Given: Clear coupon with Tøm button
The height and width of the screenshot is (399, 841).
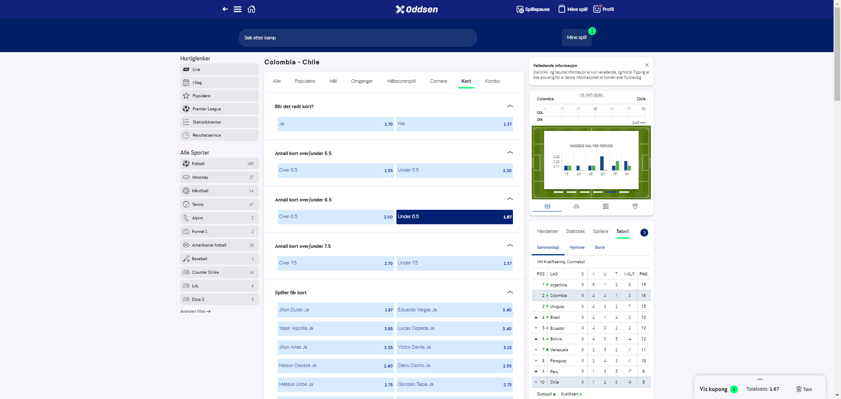Looking at the screenshot, I should [804, 389].
